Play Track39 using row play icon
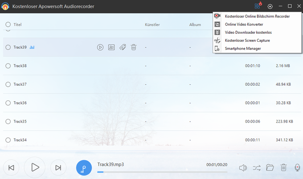This screenshot has width=303, height=179. point(100,47)
